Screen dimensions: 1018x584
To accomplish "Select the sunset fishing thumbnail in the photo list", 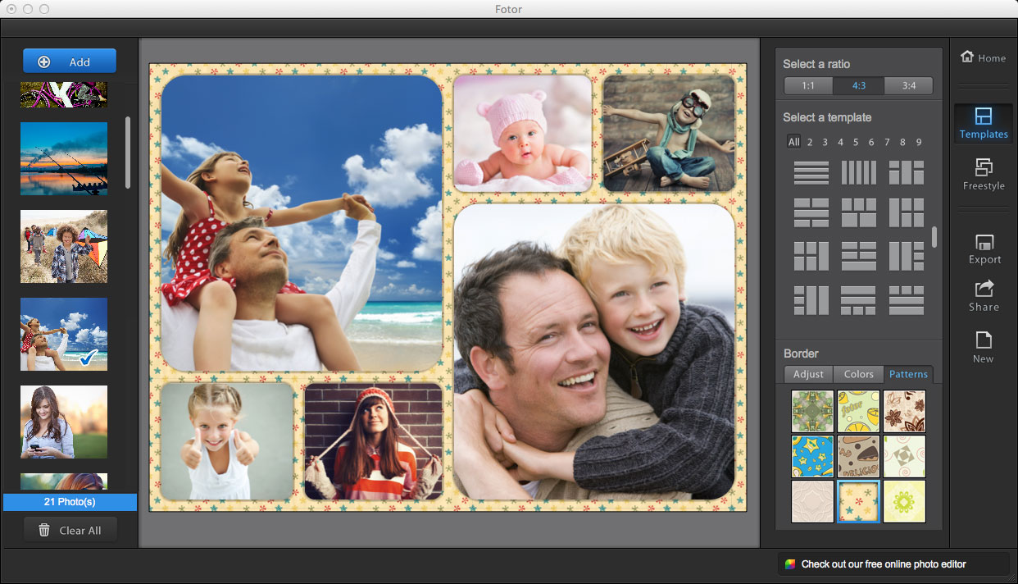I will pyautogui.click(x=64, y=158).
